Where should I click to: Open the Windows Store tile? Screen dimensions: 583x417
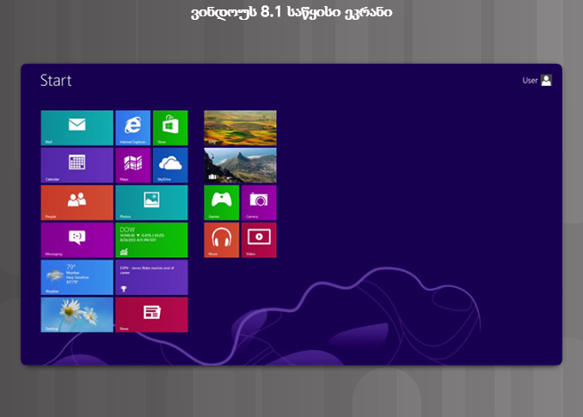pyautogui.click(x=170, y=127)
